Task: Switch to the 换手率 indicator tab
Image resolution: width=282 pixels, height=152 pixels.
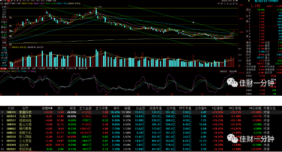Action: (50, 68)
